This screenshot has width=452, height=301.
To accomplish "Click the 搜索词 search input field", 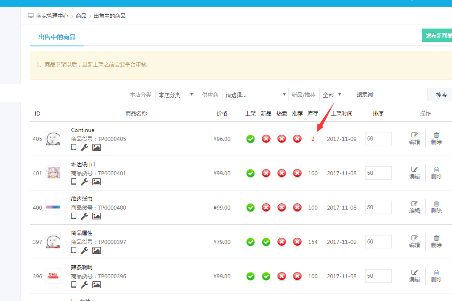I will pos(390,95).
